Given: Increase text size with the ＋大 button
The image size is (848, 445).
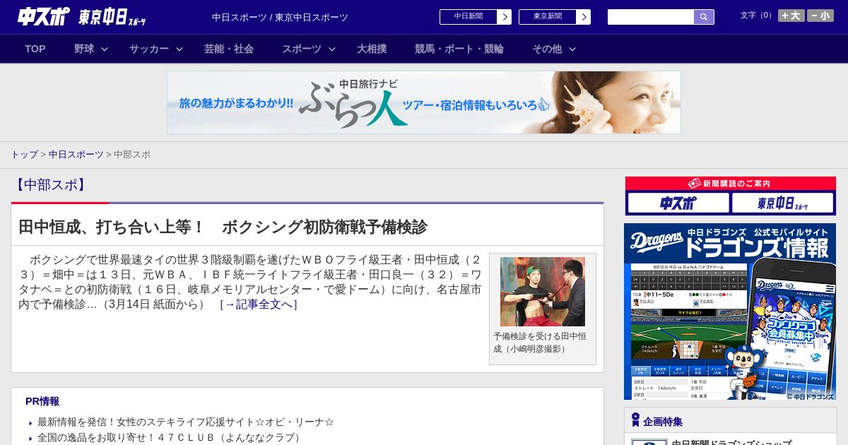Looking at the screenshot, I should click(791, 16).
